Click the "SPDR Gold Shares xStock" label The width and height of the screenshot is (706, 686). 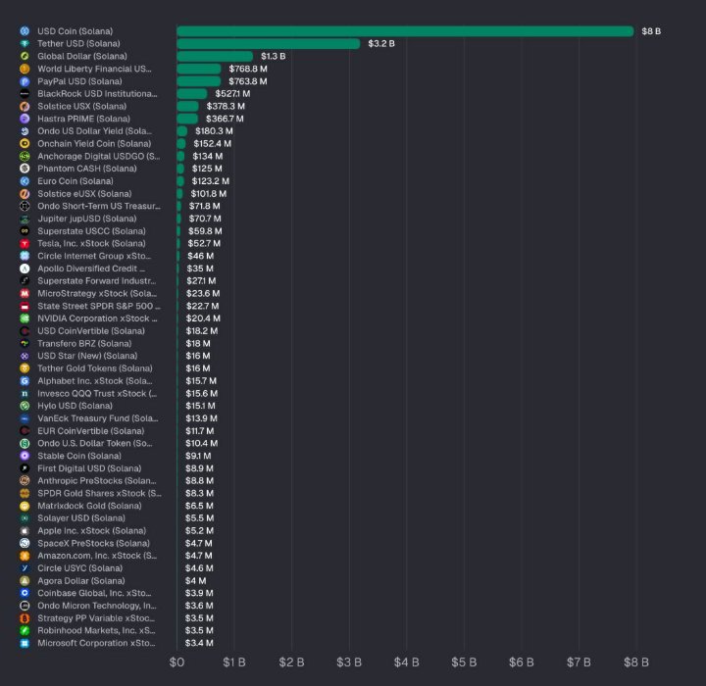click(99, 493)
